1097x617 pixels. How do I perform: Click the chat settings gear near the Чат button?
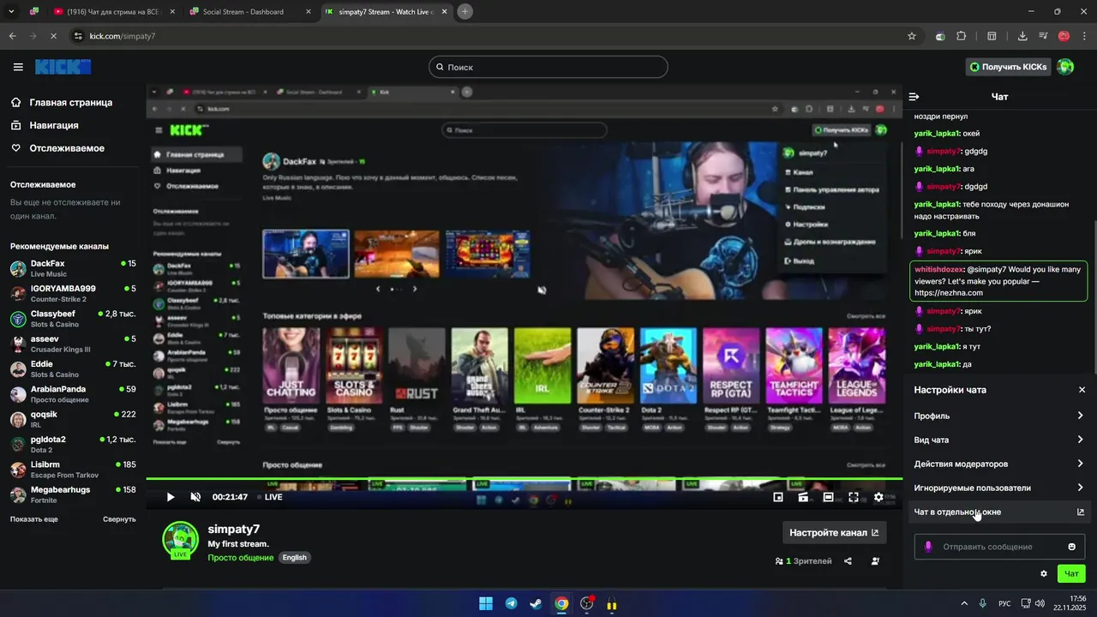coord(1044,574)
